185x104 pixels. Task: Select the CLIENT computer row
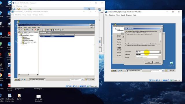57,37
